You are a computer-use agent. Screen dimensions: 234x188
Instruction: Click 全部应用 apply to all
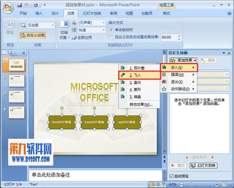(82, 38)
